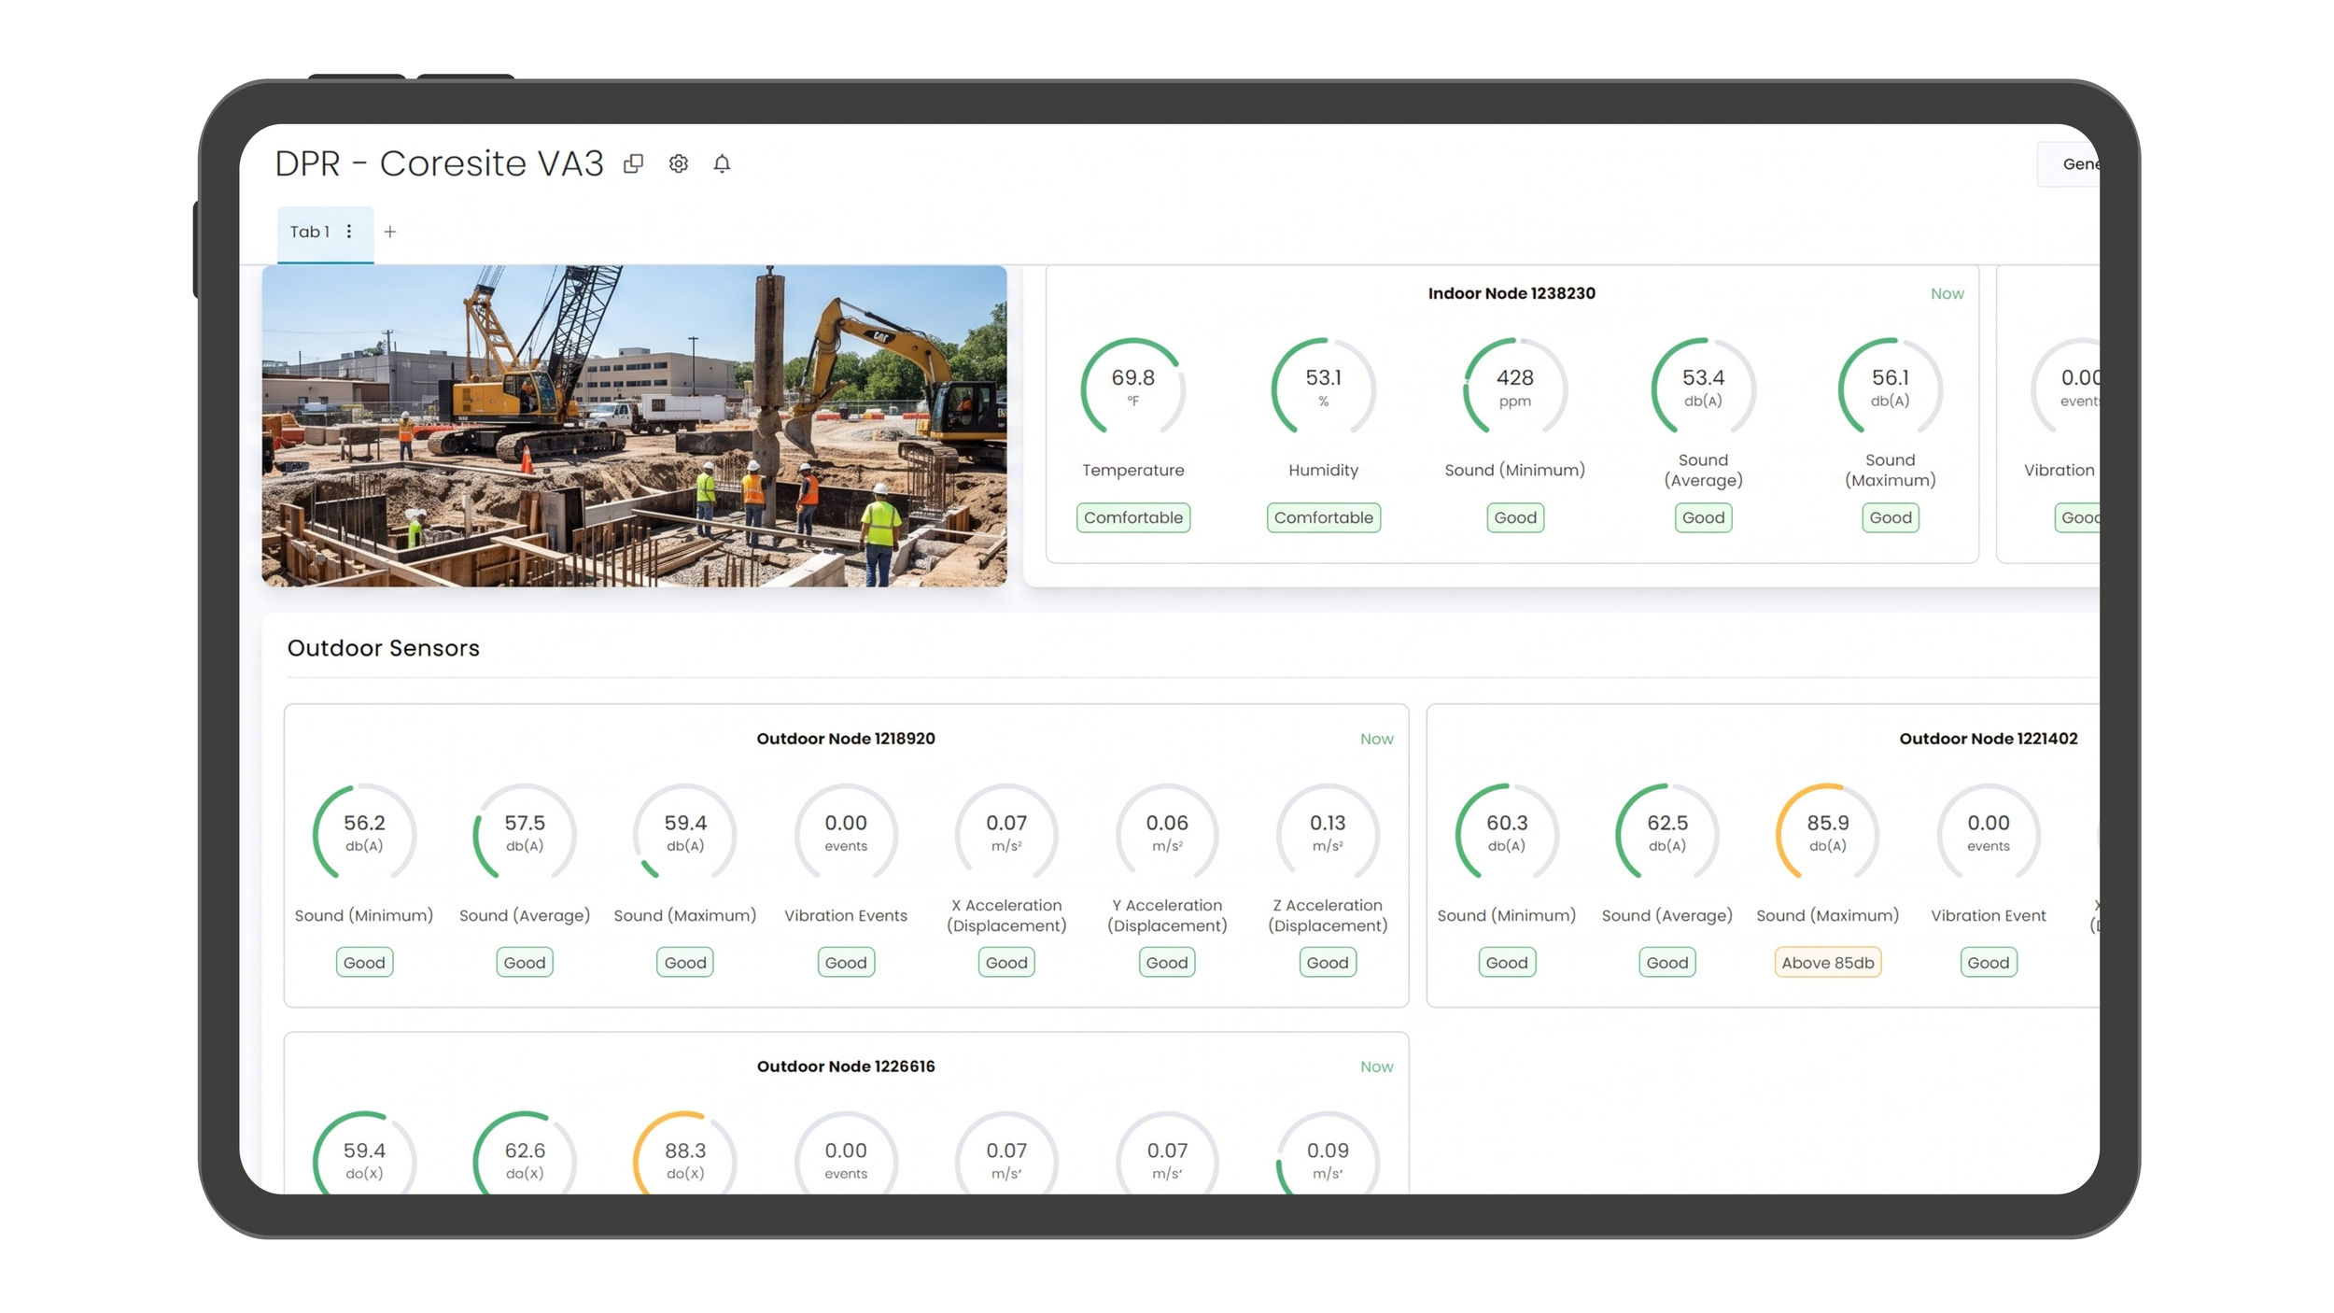Screen dimensions: 2334x1313
Task: Click the partially visible Gene button
Action: (2069, 164)
